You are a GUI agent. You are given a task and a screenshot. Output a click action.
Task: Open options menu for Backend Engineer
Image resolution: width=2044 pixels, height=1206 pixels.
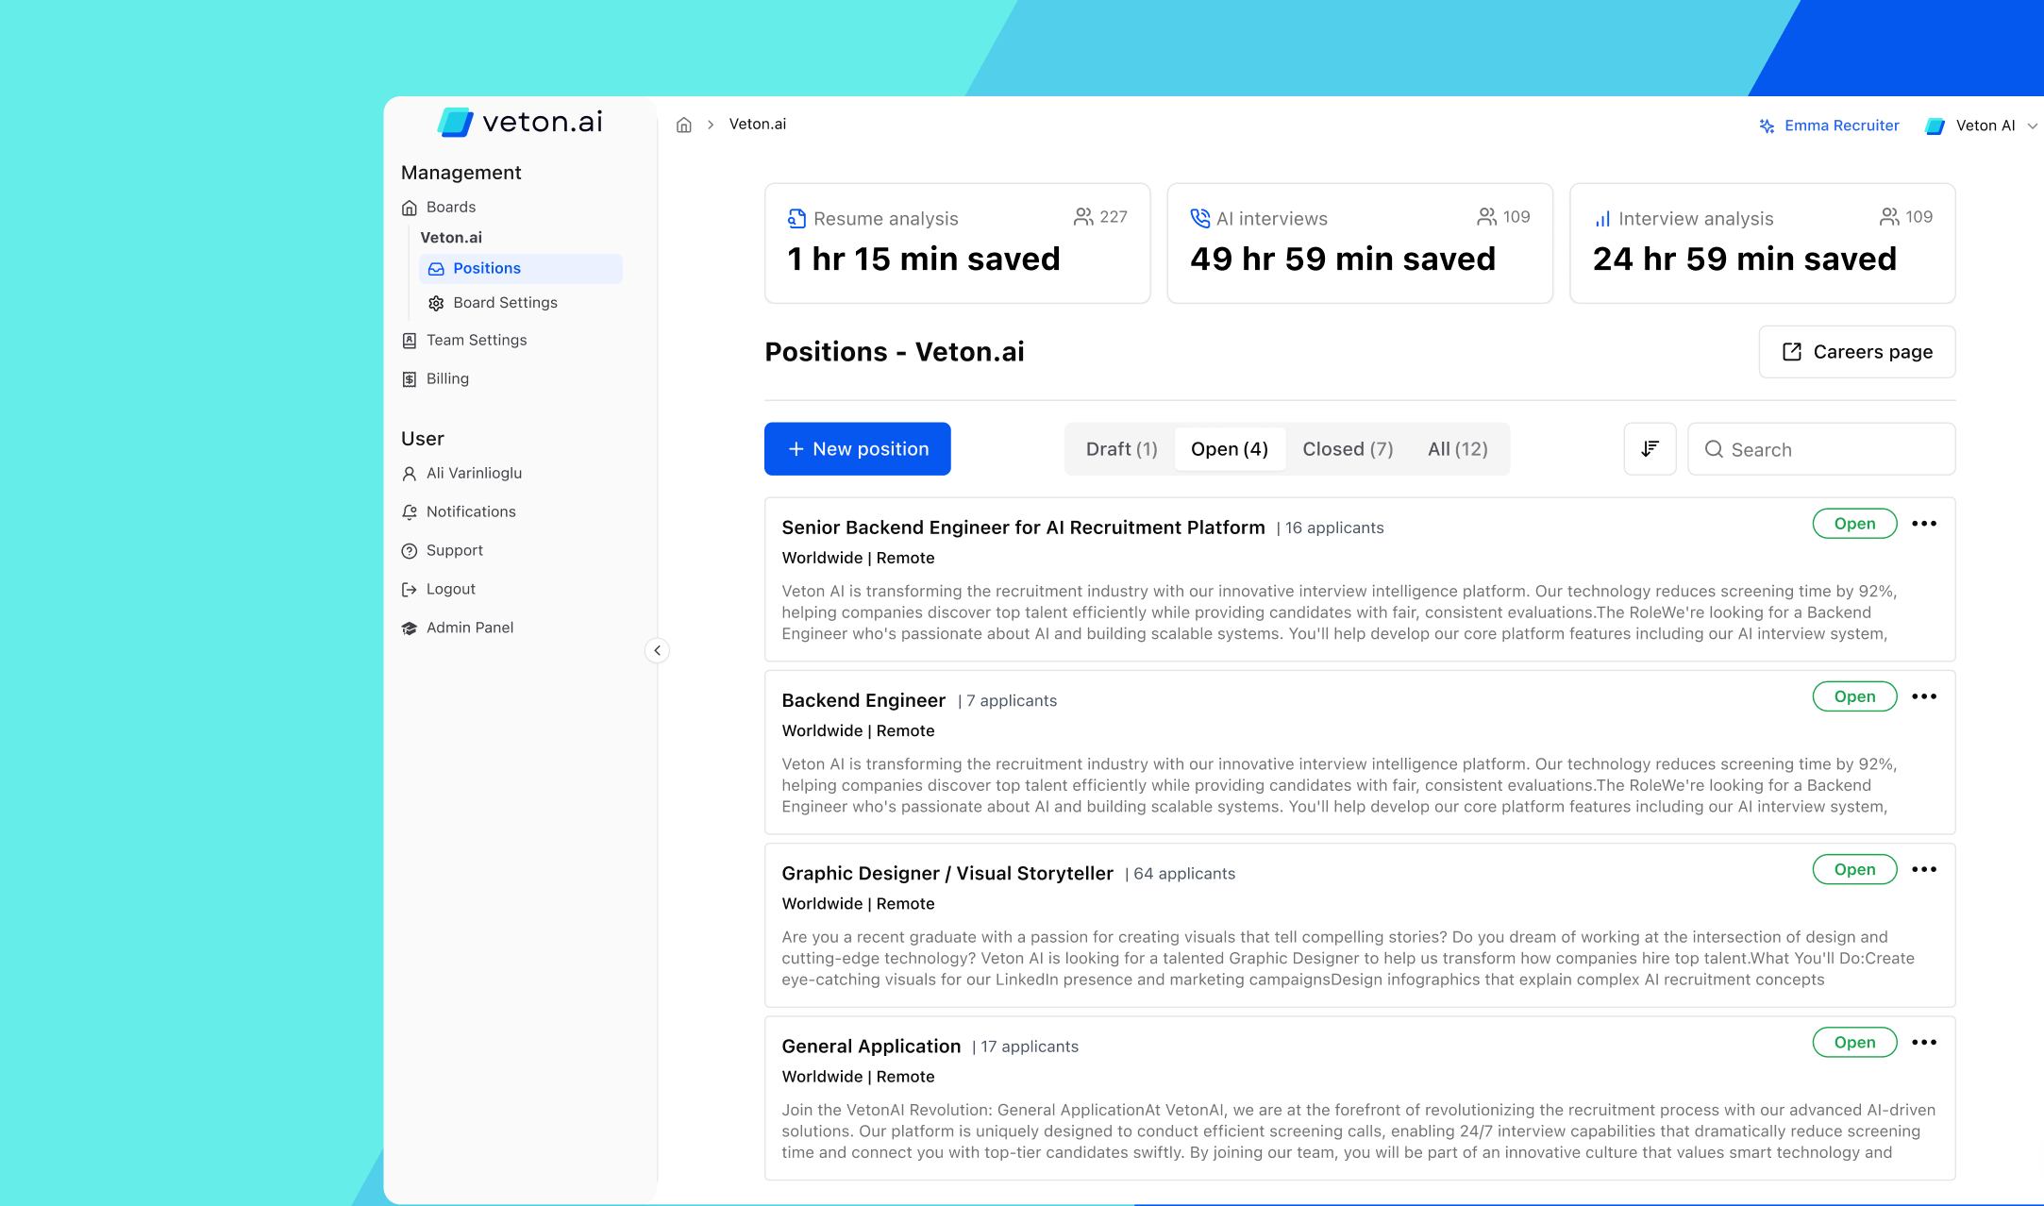point(1923,696)
